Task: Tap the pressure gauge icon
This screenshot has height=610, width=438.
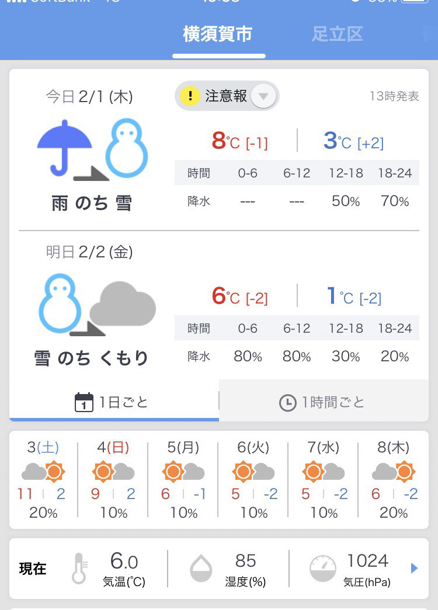Action: [323, 569]
